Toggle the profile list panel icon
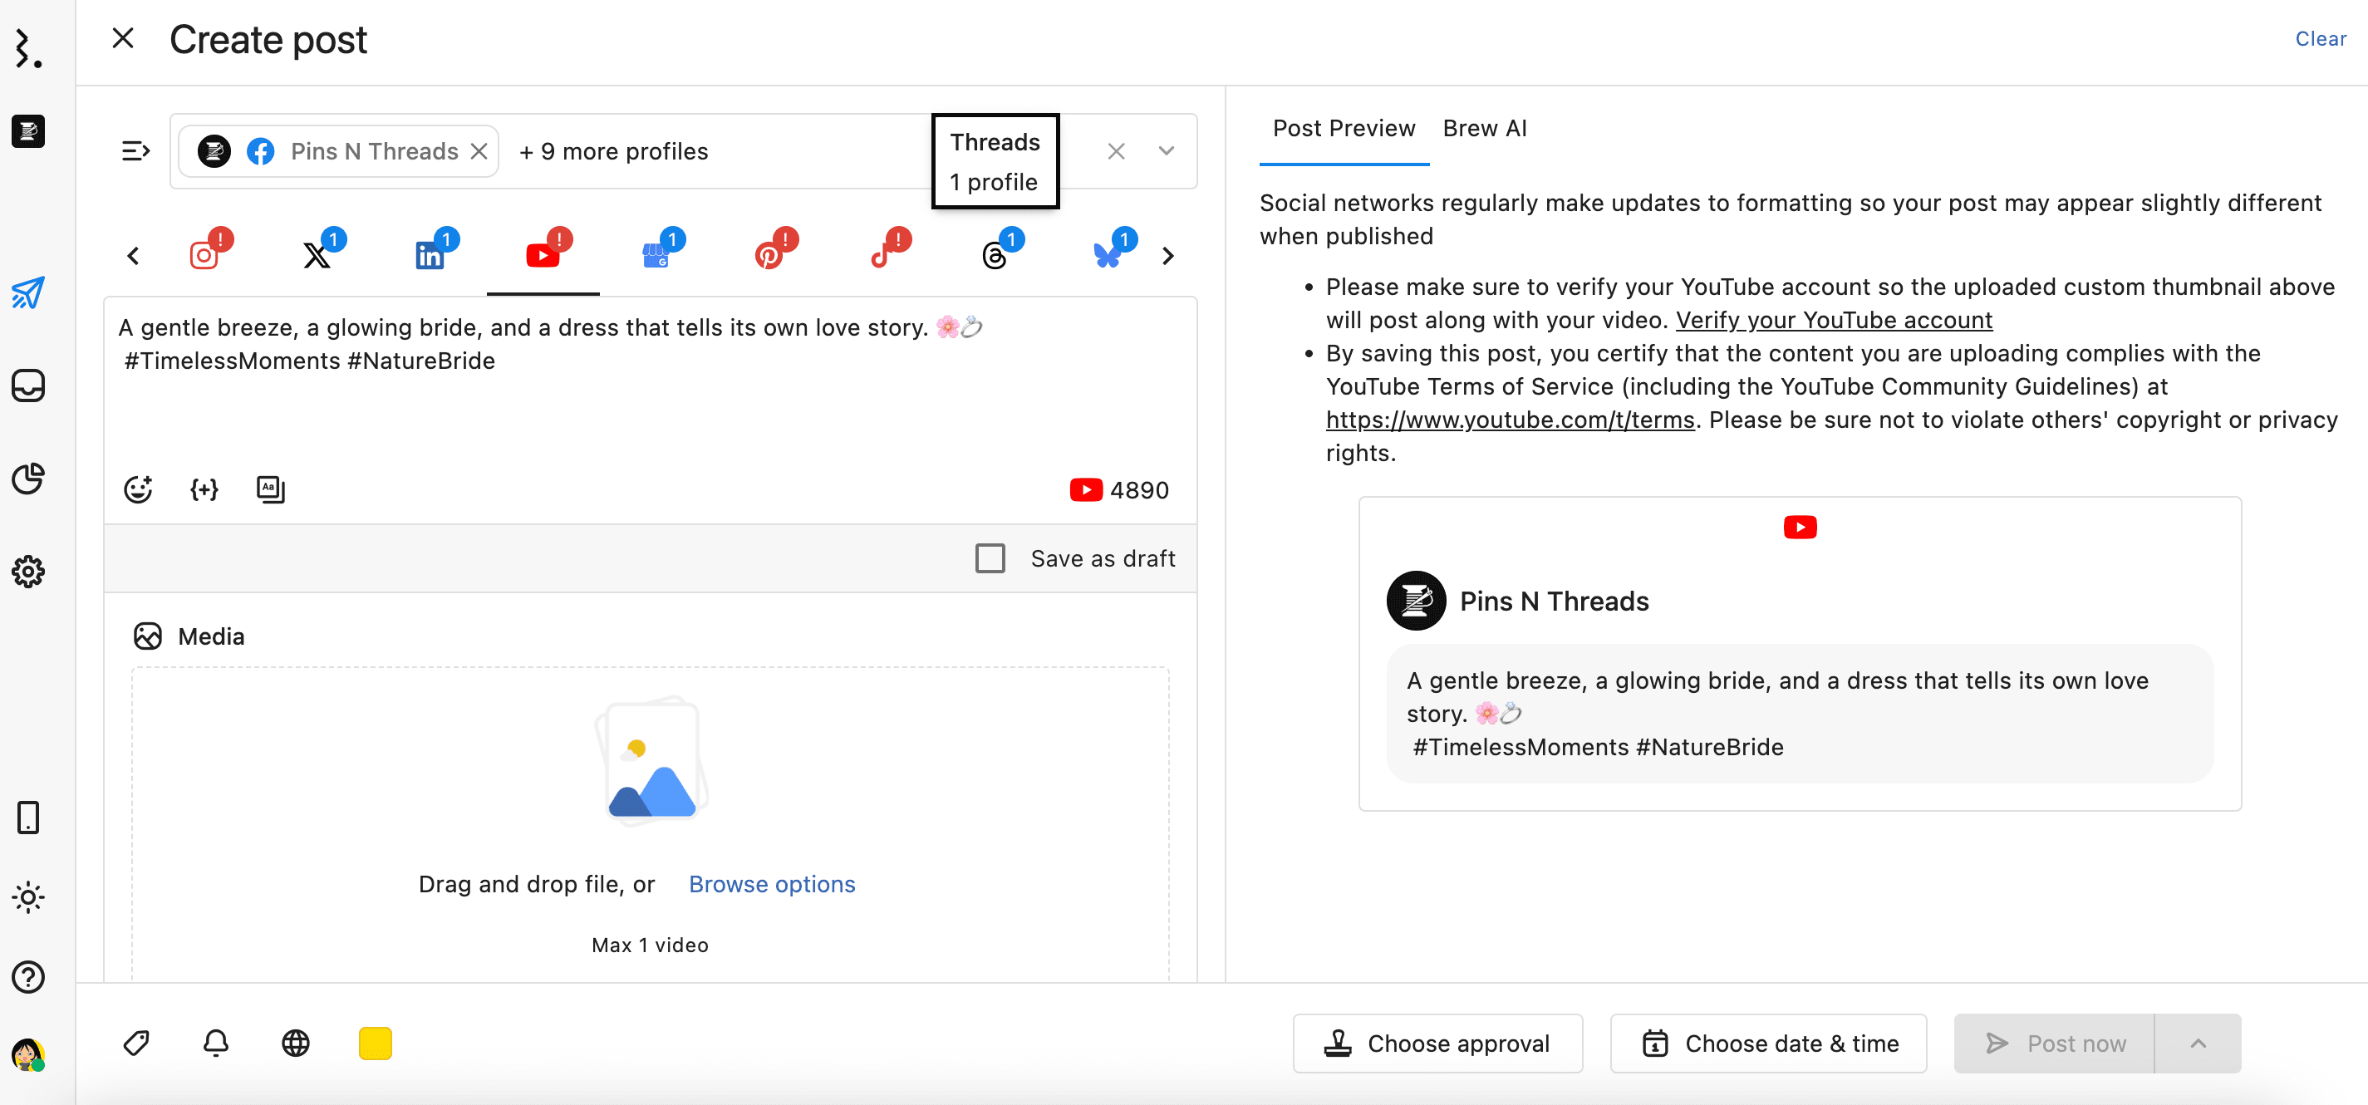This screenshot has width=2368, height=1105. [136, 150]
